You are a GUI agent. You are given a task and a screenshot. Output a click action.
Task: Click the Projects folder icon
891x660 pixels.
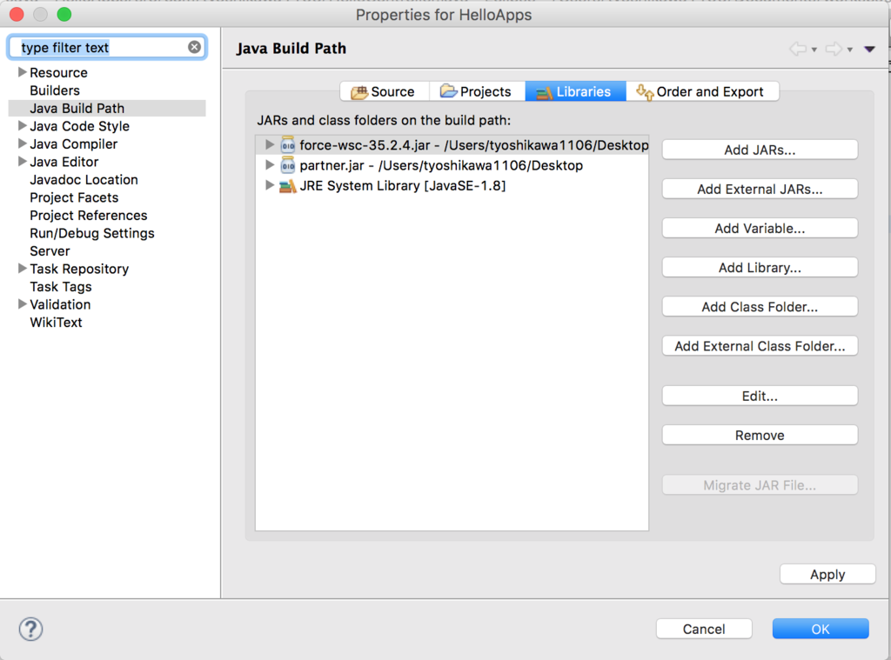click(x=449, y=90)
